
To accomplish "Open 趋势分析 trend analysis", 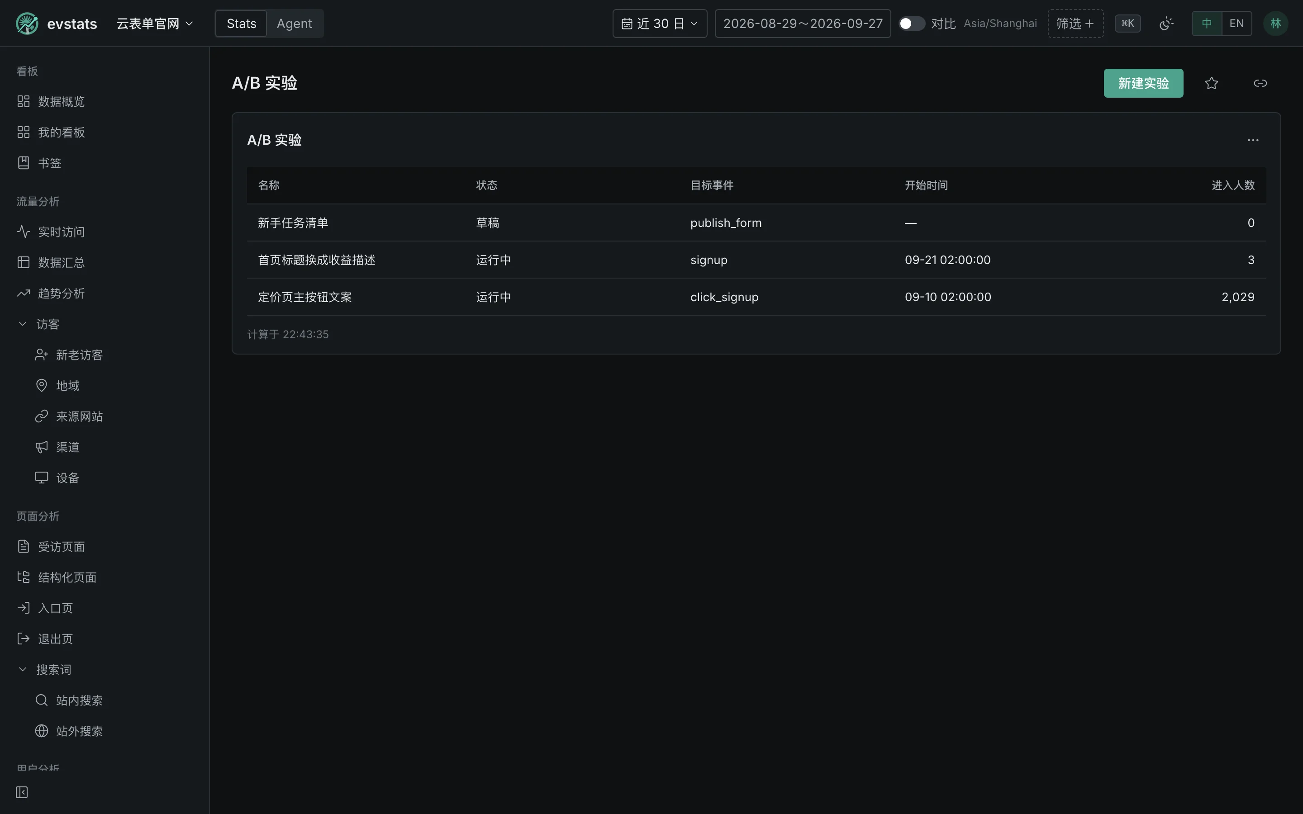I will click(105, 293).
